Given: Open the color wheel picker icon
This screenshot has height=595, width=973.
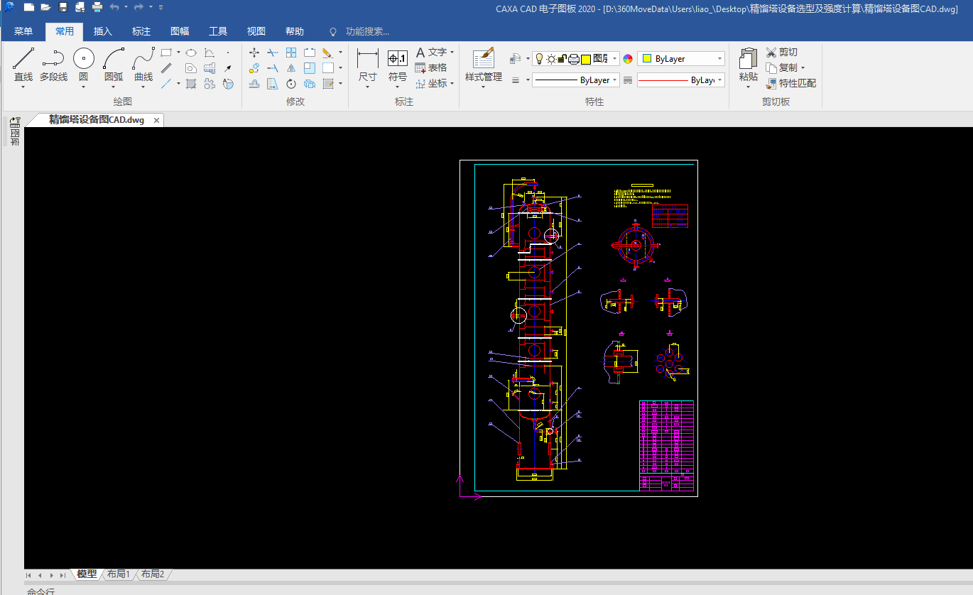Looking at the screenshot, I should [x=627, y=59].
